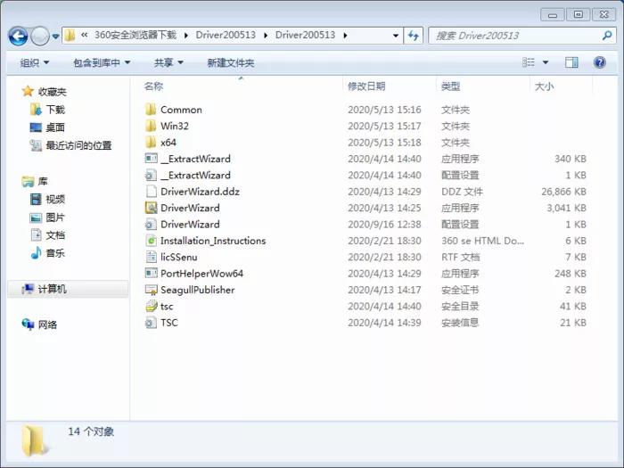Select the x64 folder icon
Image resolution: width=624 pixels, height=468 pixels.
tap(151, 142)
